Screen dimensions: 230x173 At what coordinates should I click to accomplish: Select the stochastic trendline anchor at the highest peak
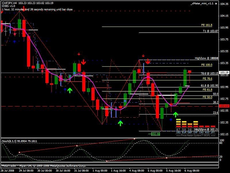tap(134, 139)
